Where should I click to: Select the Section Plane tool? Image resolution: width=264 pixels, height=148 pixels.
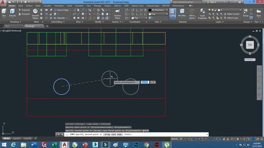coord(117,14)
